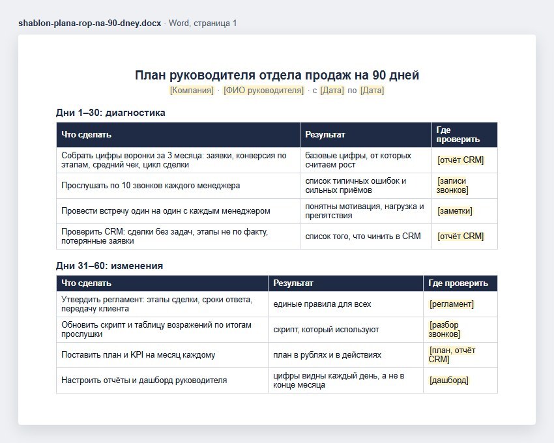Click the heading 'Дни 31–60: изменения'
The width and height of the screenshot is (554, 443).
109,266
